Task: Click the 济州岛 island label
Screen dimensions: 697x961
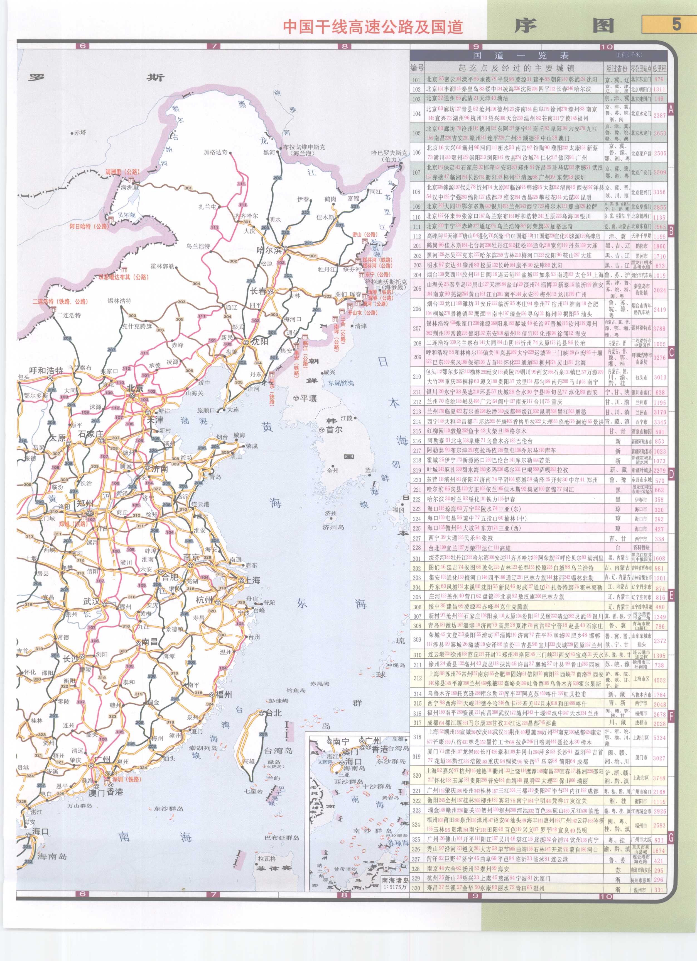Action: (333, 527)
